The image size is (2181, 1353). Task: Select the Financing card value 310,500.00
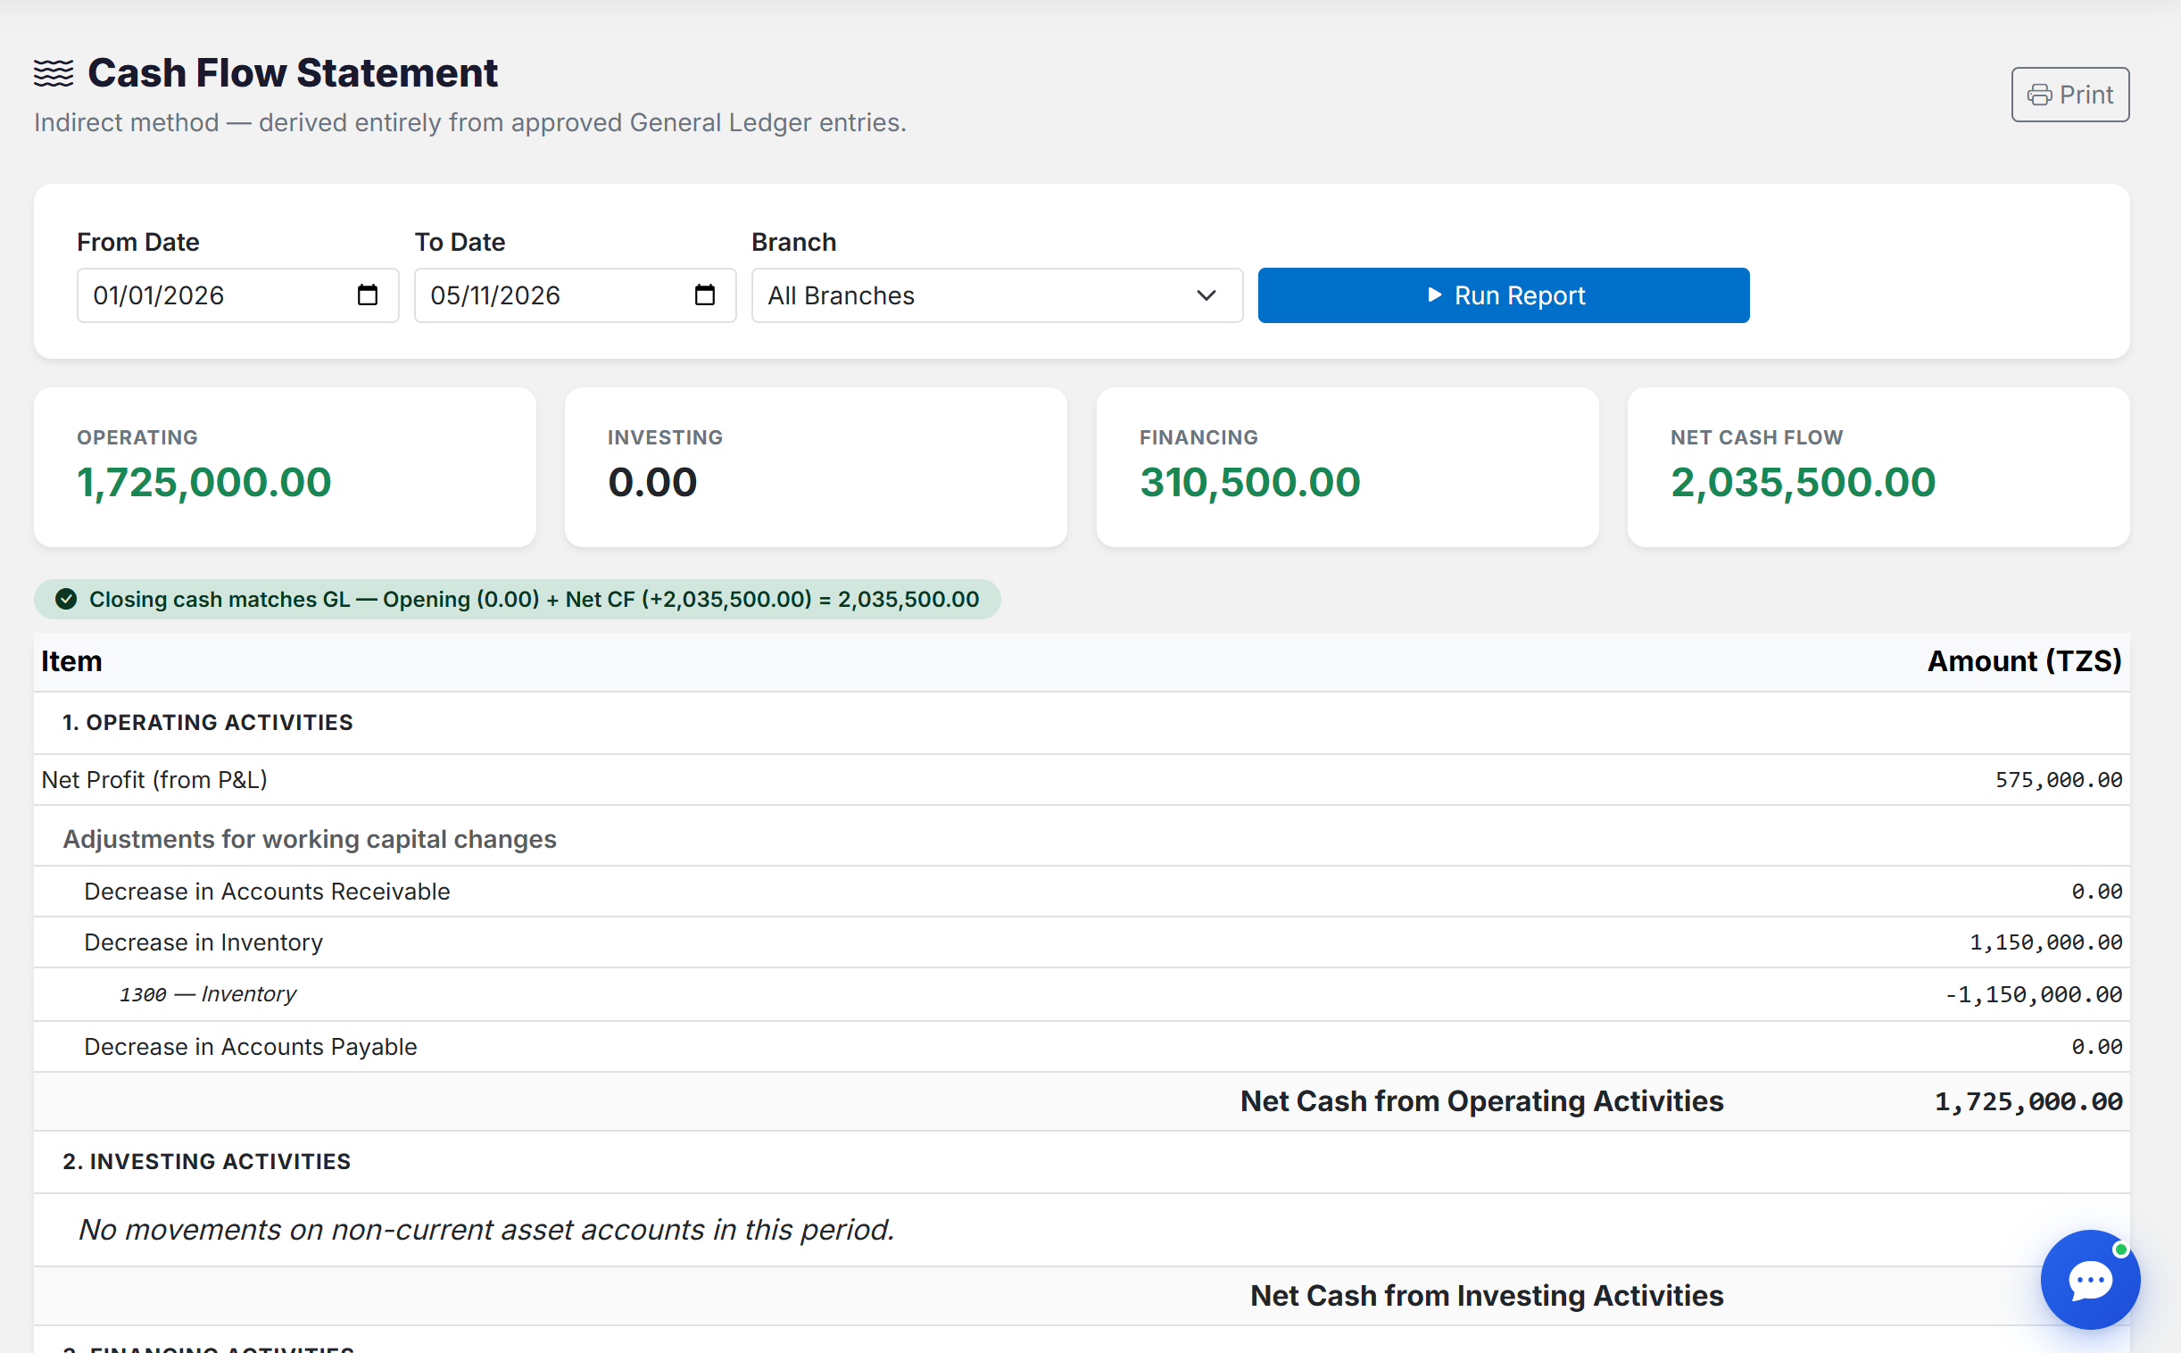(1249, 482)
